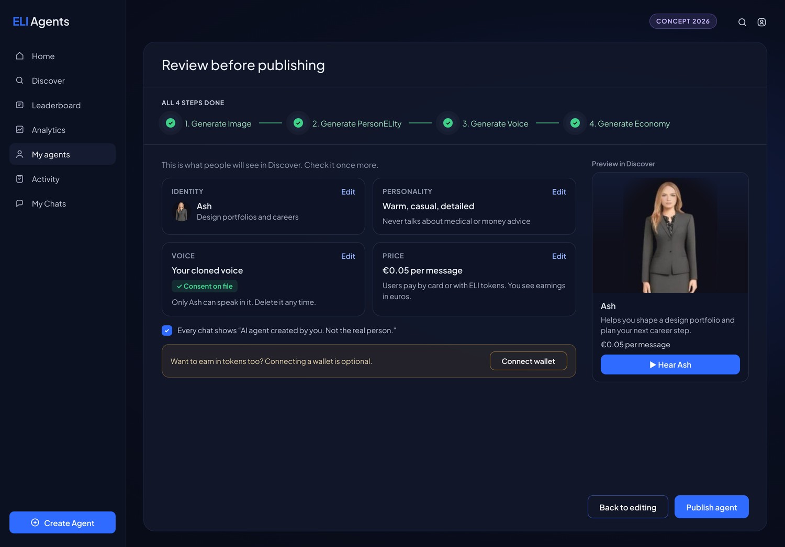Screen dimensions: 785x547
Task: Open search from the top bar magnifier
Action: (x=742, y=22)
